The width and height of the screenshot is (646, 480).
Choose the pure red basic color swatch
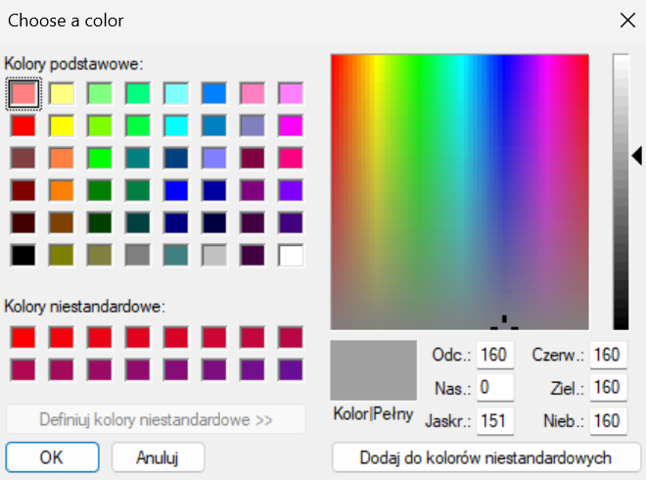(x=24, y=126)
